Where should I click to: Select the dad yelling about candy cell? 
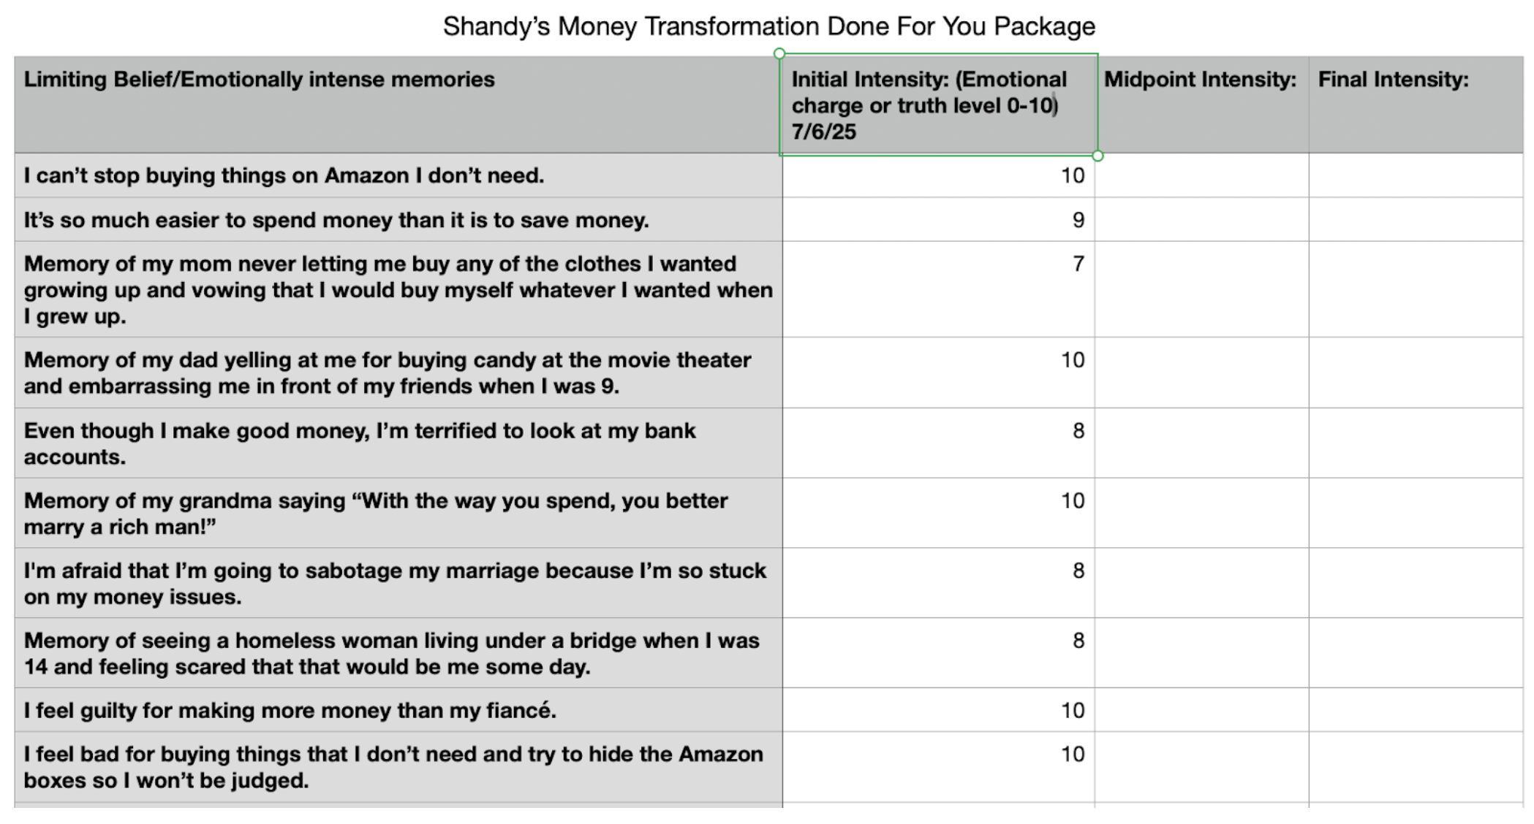[x=398, y=373]
